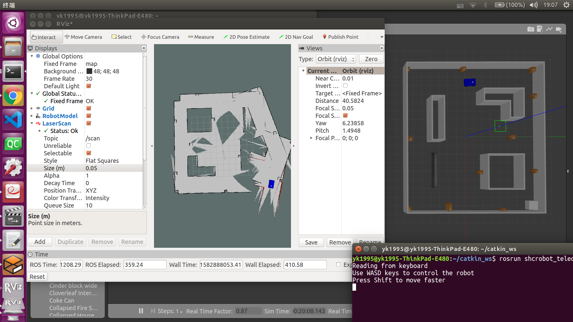Select the Move Camera tool
The width and height of the screenshot is (573, 322).
coord(83,37)
